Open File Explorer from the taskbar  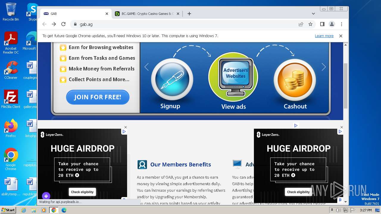pyautogui.click(x=34, y=210)
